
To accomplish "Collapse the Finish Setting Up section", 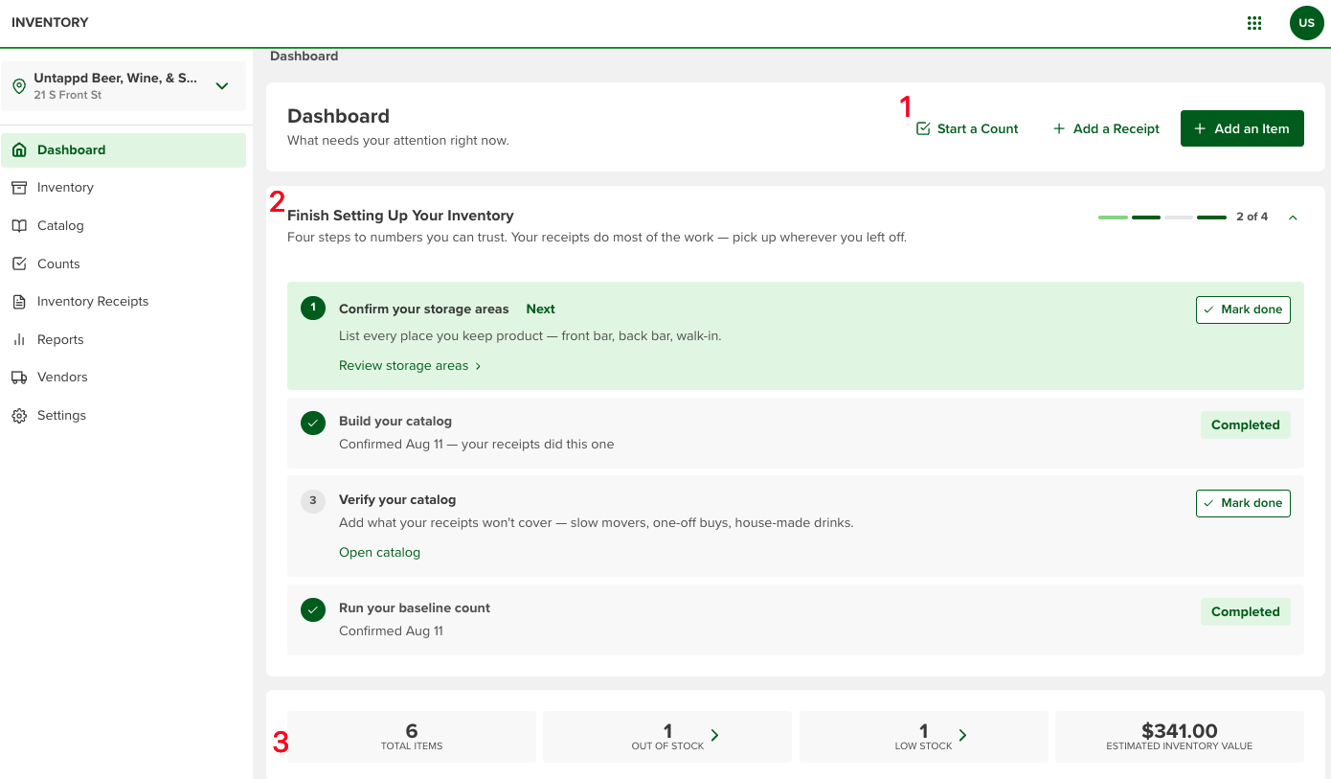I will coord(1293,218).
